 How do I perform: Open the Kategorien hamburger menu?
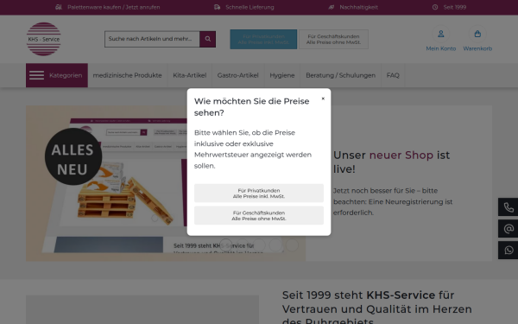pos(57,75)
